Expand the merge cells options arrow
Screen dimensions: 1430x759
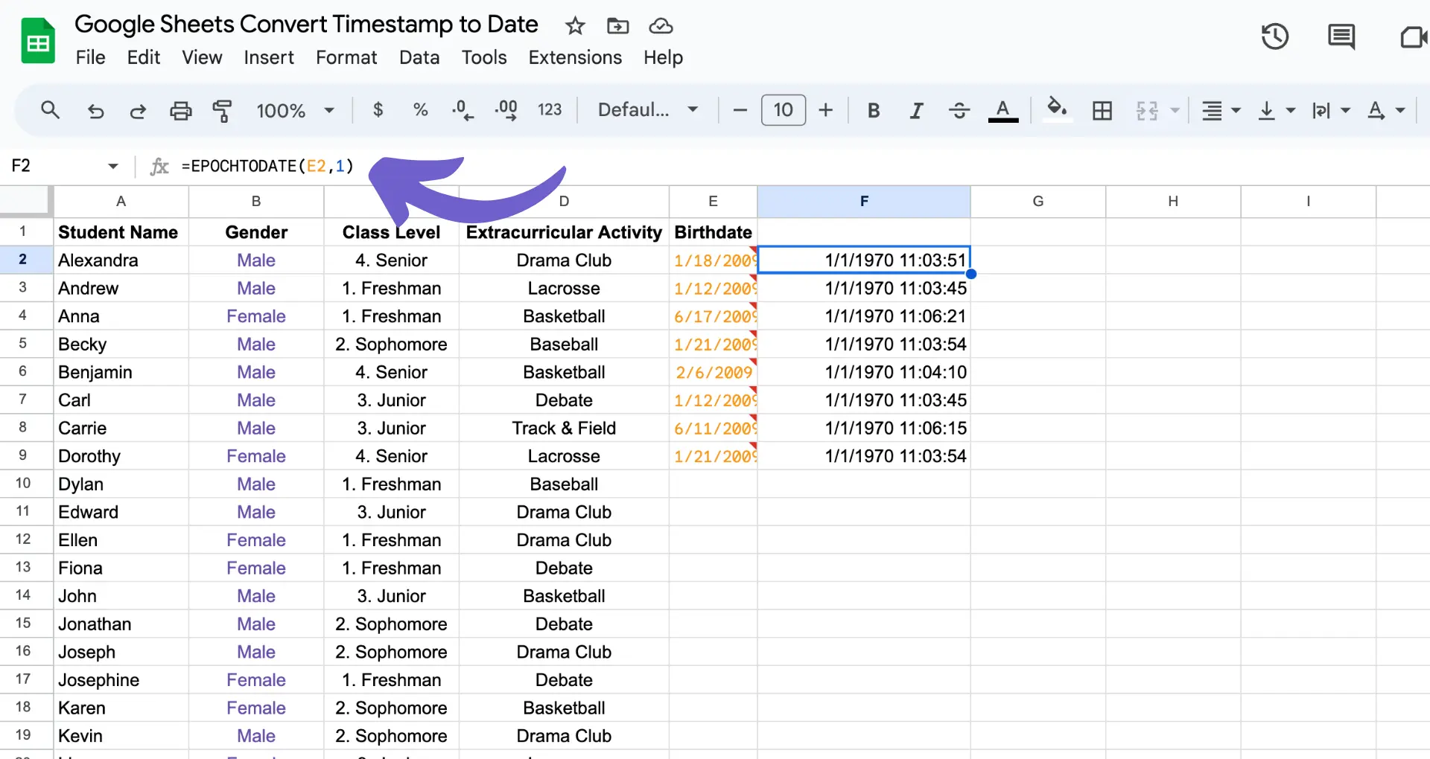click(1175, 110)
